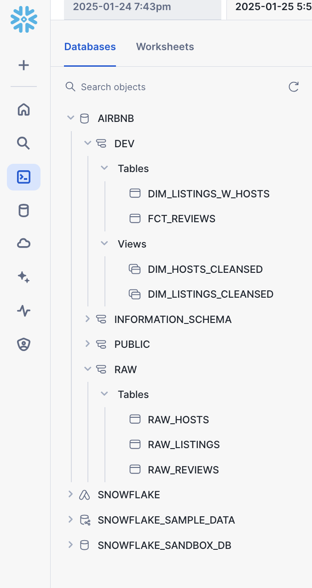Screen dimensions: 312x588
Task: Click the Snowflake logo icon
Action: click(23, 19)
